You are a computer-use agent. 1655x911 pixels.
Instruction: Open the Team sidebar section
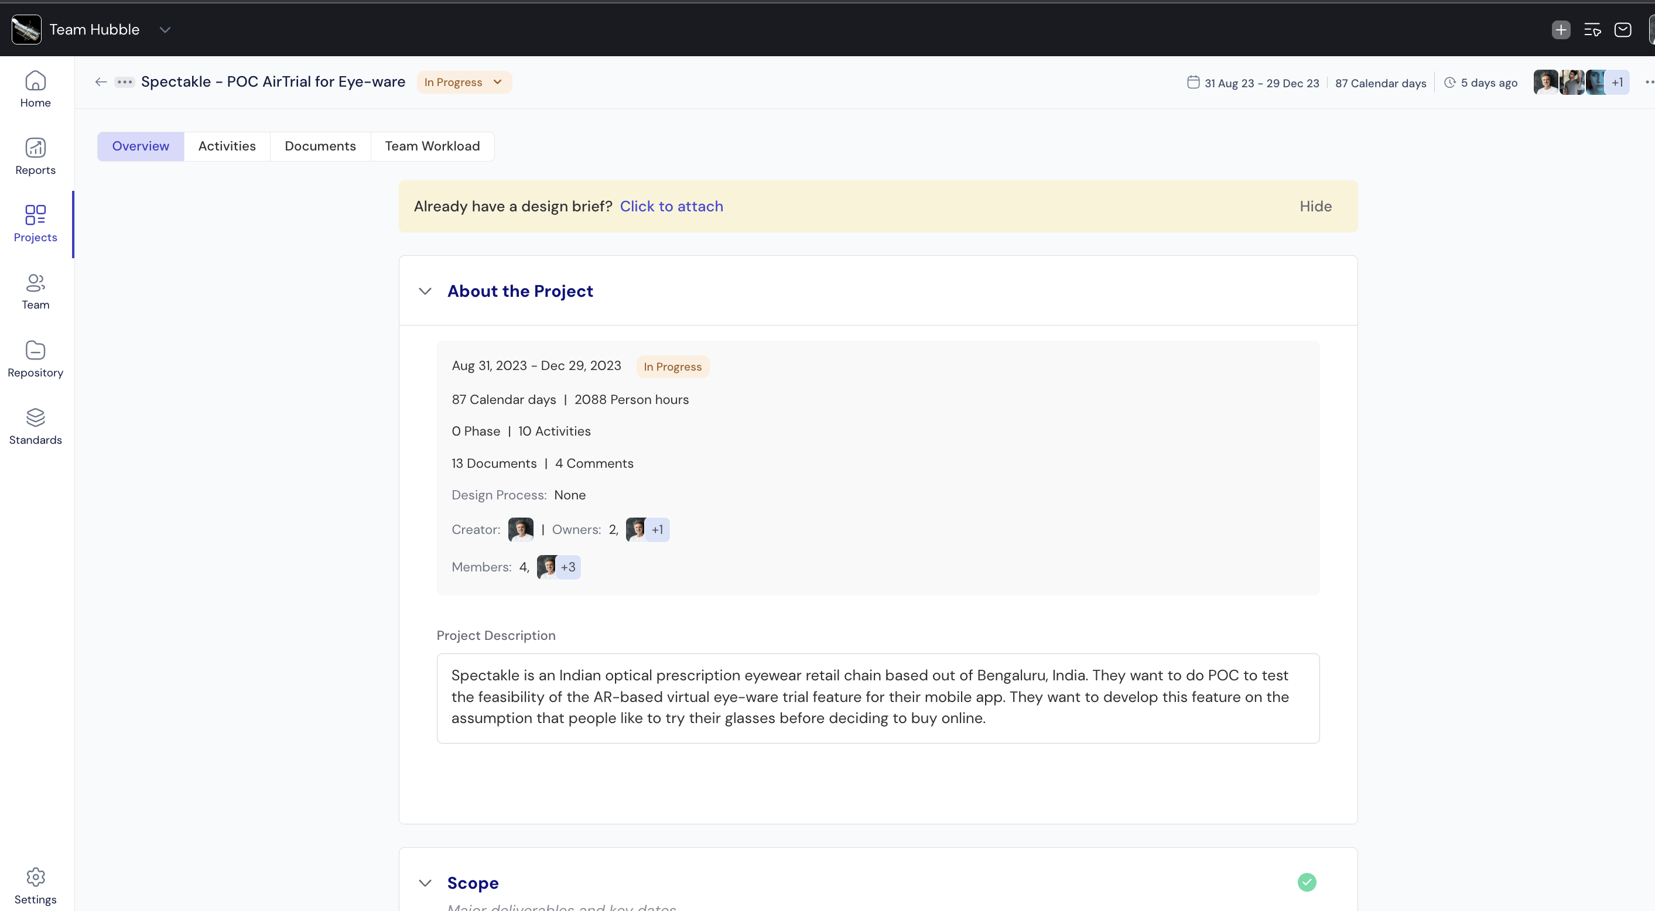point(35,291)
